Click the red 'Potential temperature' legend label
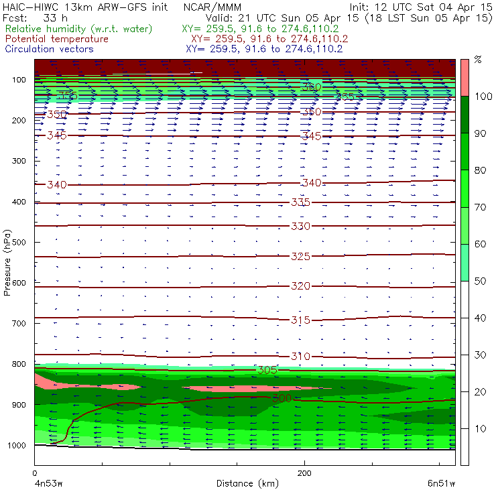The image size is (496, 496). click(57, 39)
